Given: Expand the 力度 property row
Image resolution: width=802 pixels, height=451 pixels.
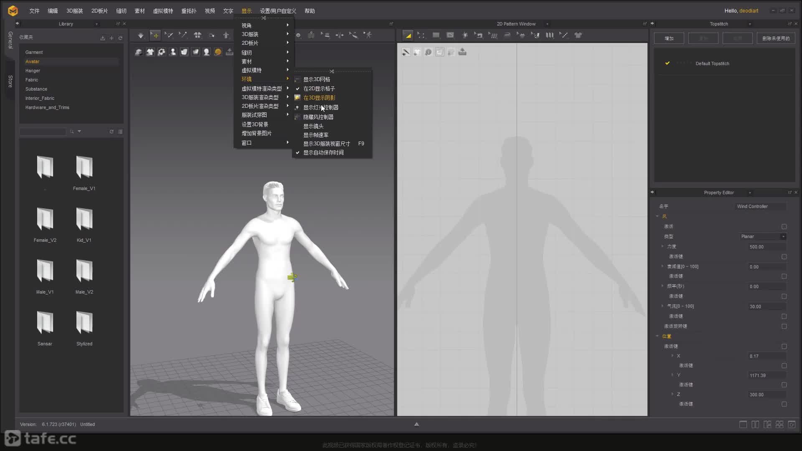Looking at the screenshot, I should (662, 246).
